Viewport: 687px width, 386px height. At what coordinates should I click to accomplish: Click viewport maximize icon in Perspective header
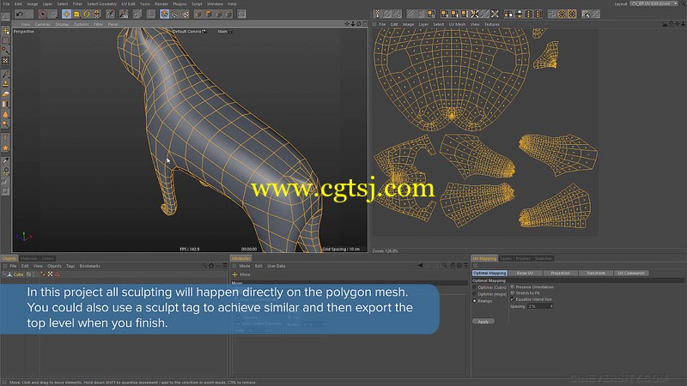[365, 24]
